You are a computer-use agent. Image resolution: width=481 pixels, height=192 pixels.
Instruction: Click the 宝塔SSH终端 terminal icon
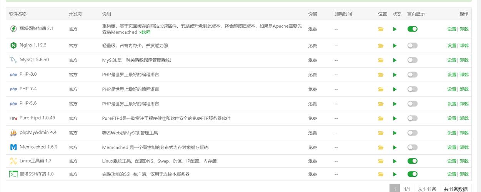pyautogui.click(x=13, y=174)
